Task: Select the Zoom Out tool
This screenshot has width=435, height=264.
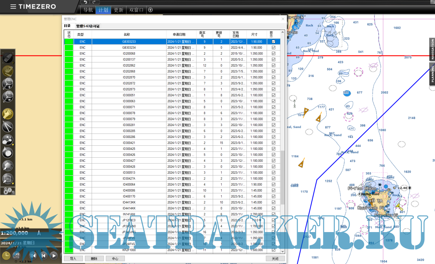Action: point(7,97)
